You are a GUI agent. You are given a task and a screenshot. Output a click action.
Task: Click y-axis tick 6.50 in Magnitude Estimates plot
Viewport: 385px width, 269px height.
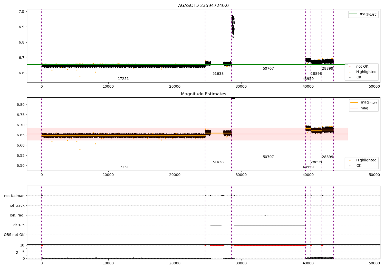pos(20,165)
